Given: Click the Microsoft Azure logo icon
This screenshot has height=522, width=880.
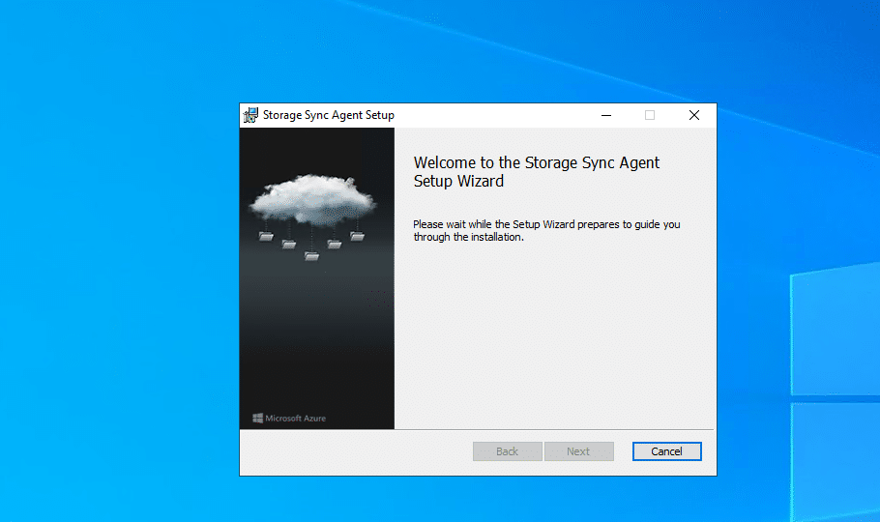Looking at the screenshot, I should tap(258, 419).
